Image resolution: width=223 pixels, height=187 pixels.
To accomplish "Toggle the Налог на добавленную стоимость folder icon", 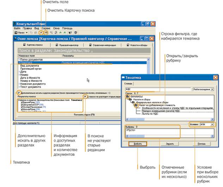I will pyautogui.click(x=136, y=105).
